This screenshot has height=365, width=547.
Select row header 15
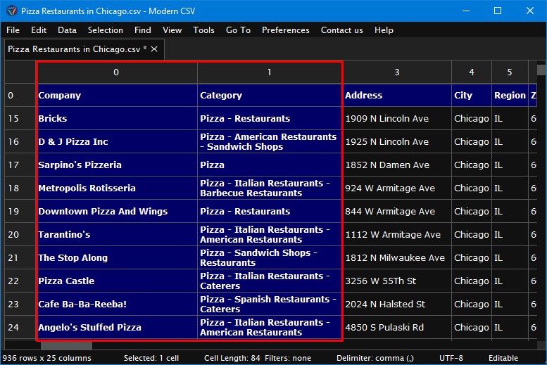point(20,119)
